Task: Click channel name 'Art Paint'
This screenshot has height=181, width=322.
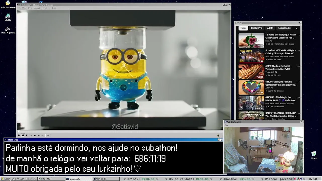Action: point(269,88)
